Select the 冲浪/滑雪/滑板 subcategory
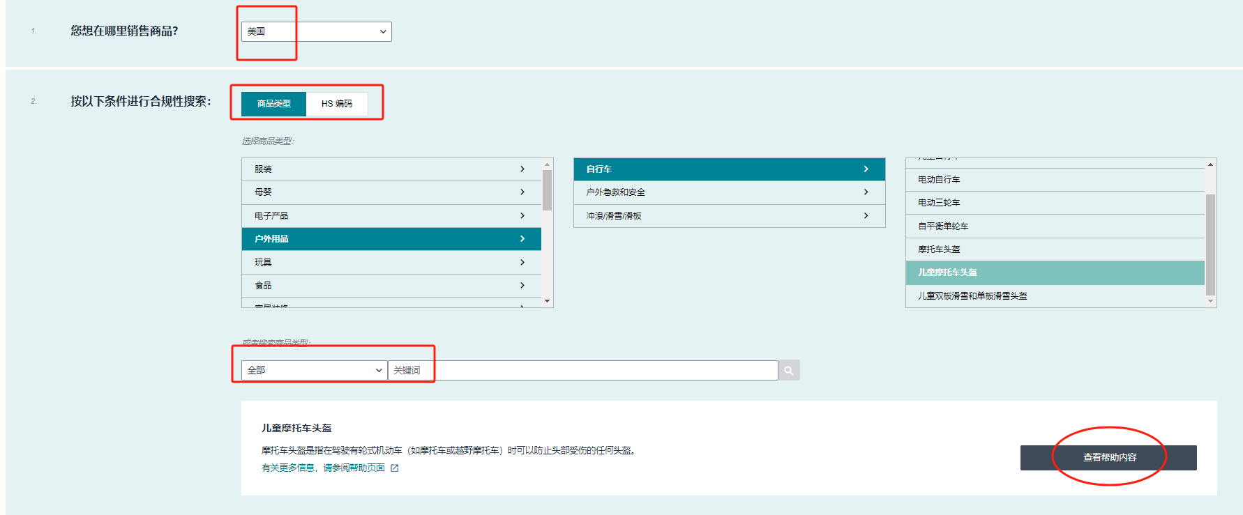 (x=730, y=216)
